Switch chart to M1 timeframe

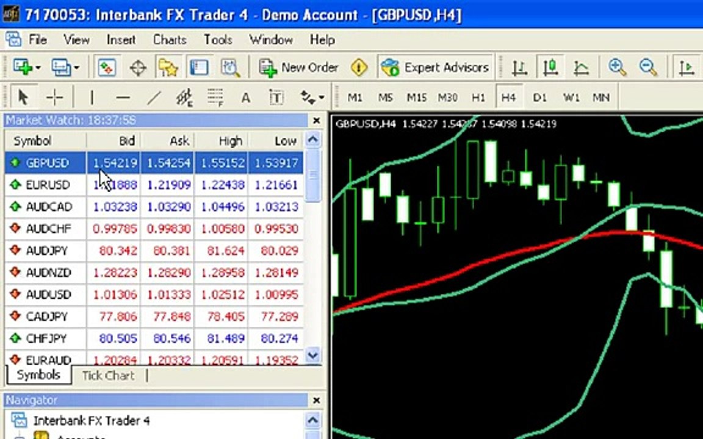(355, 97)
